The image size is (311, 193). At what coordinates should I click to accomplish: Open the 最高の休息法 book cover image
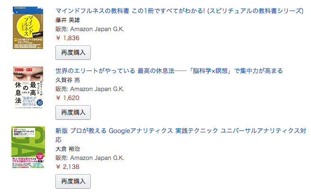coord(28,88)
